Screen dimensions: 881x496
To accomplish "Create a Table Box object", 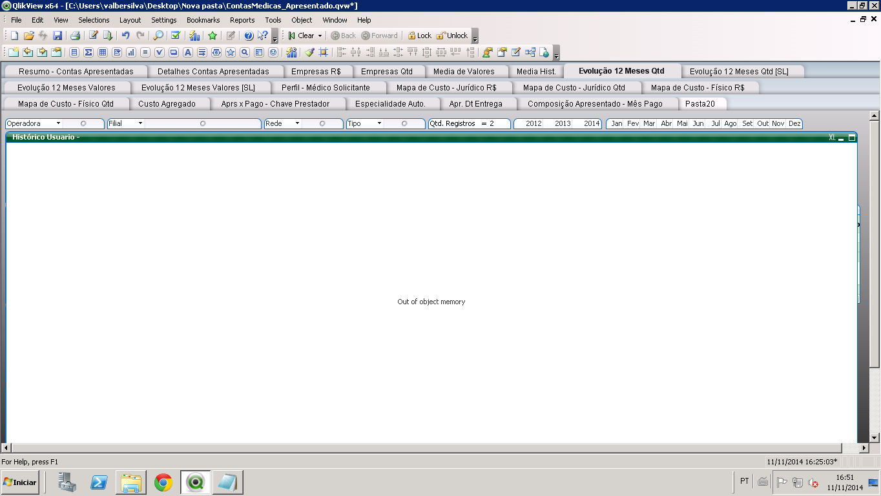I will (x=103, y=52).
